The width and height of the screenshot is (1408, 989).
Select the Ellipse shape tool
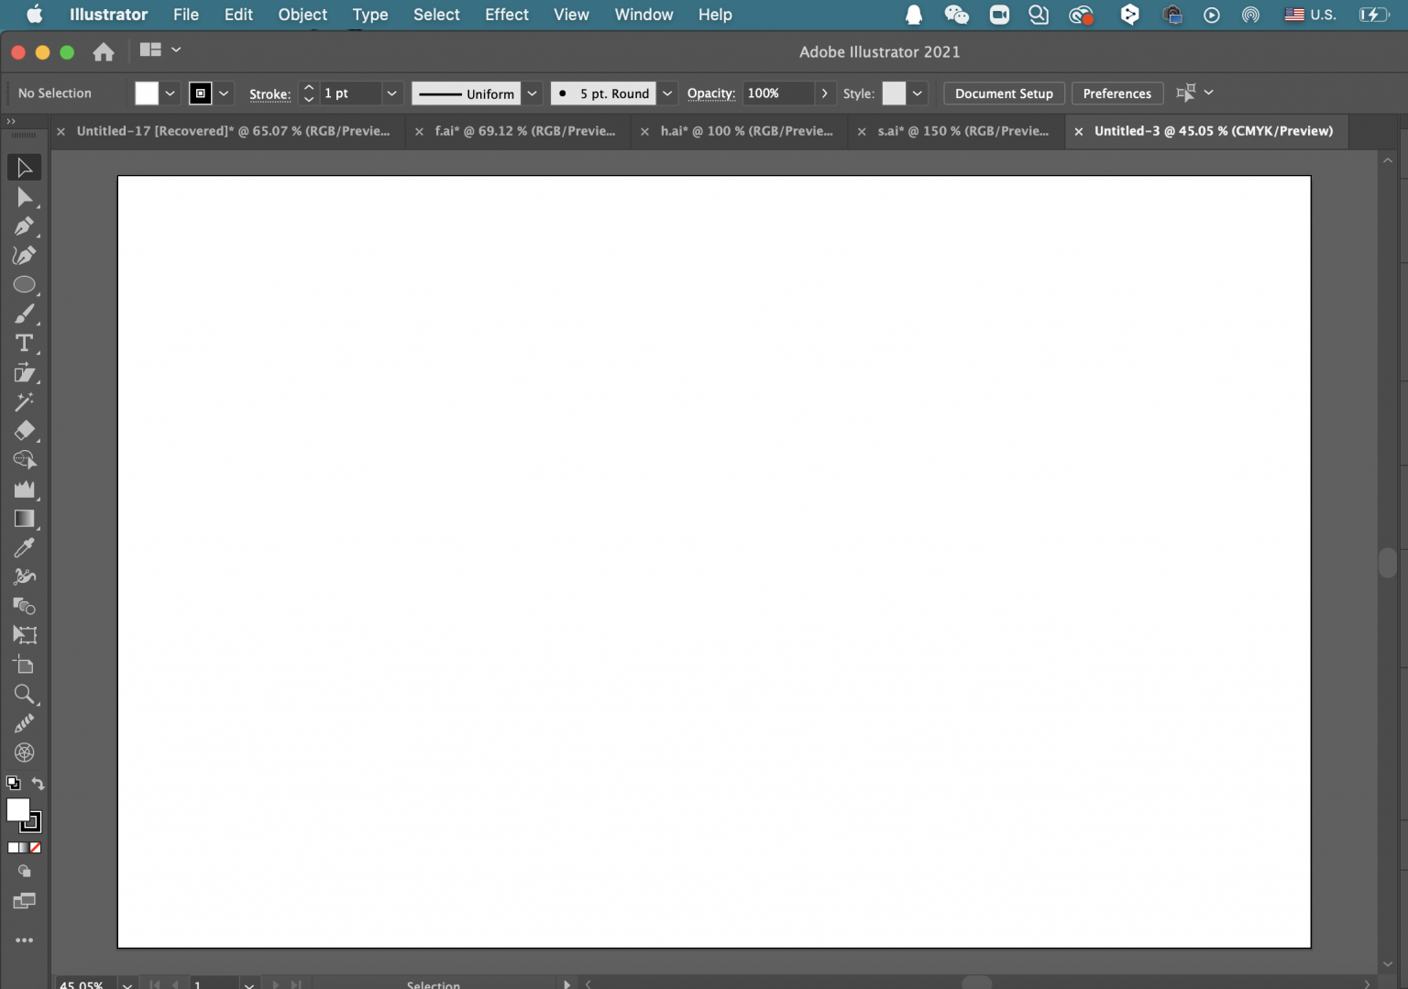tap(25, 285)
